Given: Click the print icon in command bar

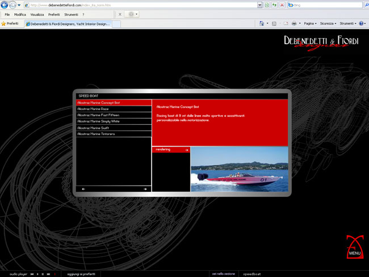Looking at the screenshot, I should (x=294, y=24).
